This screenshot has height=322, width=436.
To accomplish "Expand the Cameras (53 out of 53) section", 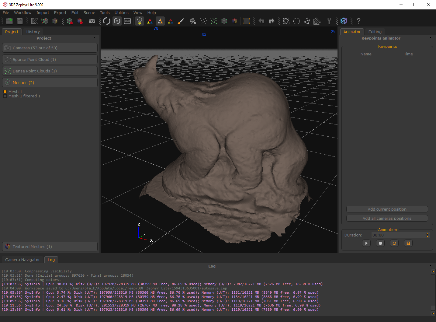I will [50, 48].
